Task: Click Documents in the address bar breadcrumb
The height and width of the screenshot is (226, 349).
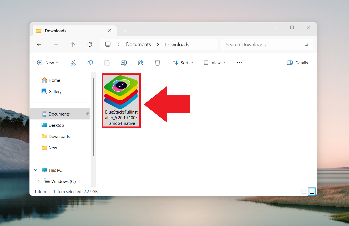Action: point(138,44)
